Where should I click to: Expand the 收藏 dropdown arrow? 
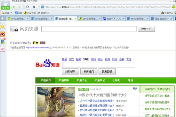[x=11, y=13]
